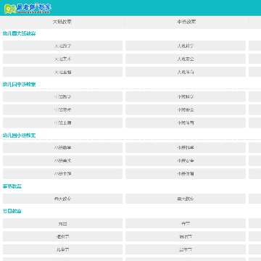Viewport: 261px width, 261px height.
Task: Go to the 小班数学 category button
Action: click(62, 148)
